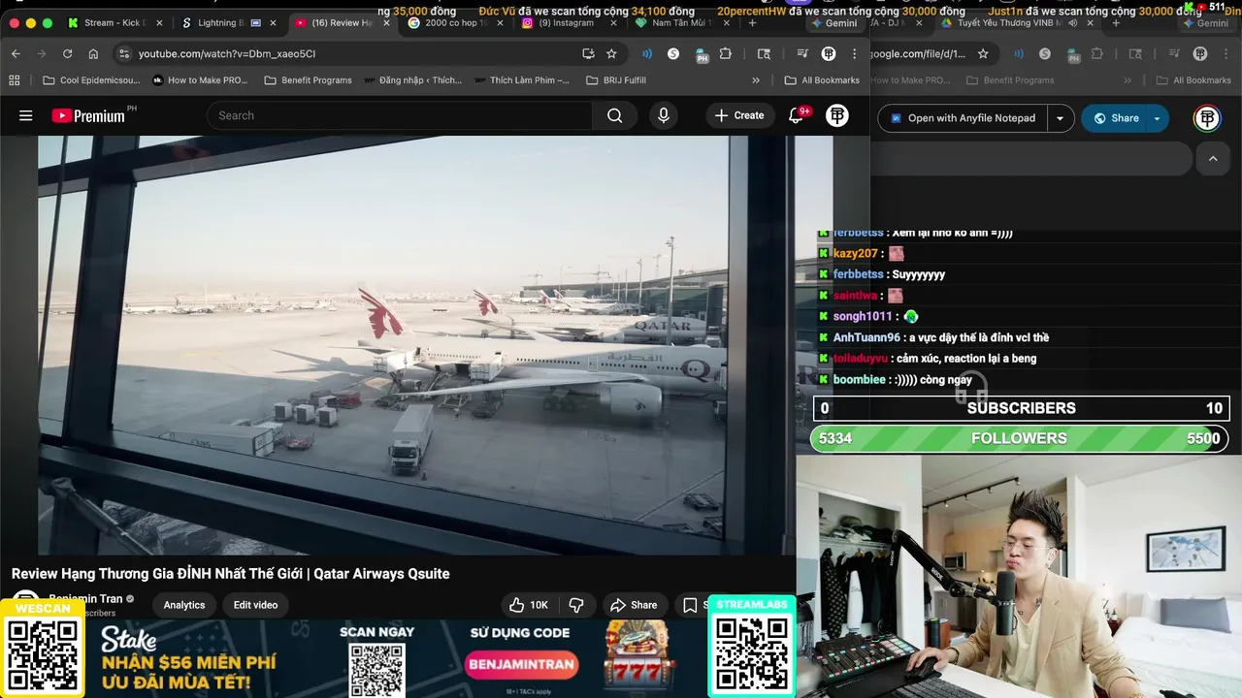1242x698 pixels.
Task: Close the Instagram tab
Action: click(613, 23)
